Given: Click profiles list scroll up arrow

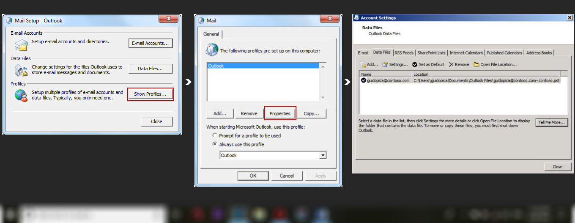Looking at the screenshot, I should click(323, 66).
